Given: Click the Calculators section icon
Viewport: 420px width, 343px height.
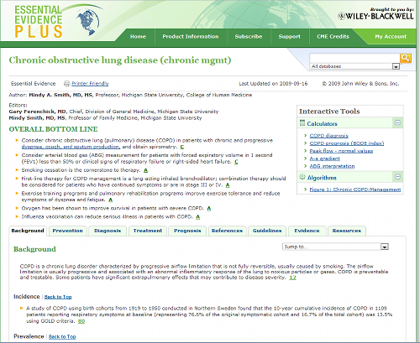Looking at the screenshot, I should (302, 123).
